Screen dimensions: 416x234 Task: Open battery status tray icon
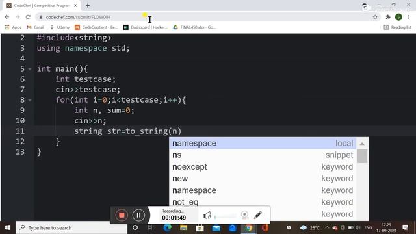click(350, 227)
